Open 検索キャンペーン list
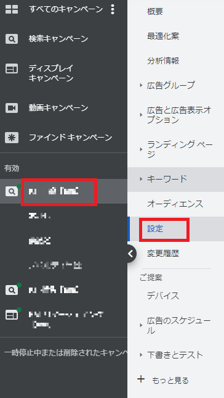Image resolution: width=224 pixels, height=398 pixels. click(58, 39)
